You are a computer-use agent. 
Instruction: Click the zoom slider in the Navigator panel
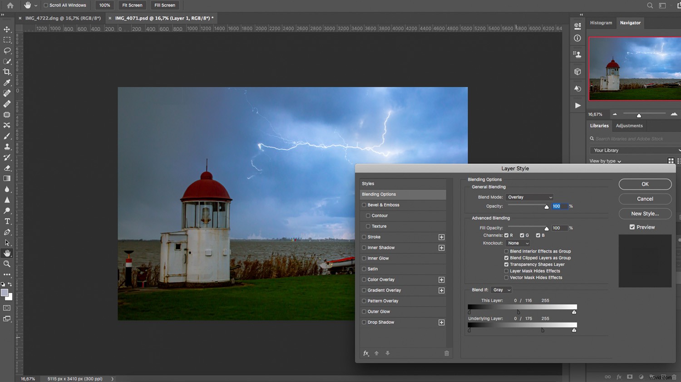(639, 115)
